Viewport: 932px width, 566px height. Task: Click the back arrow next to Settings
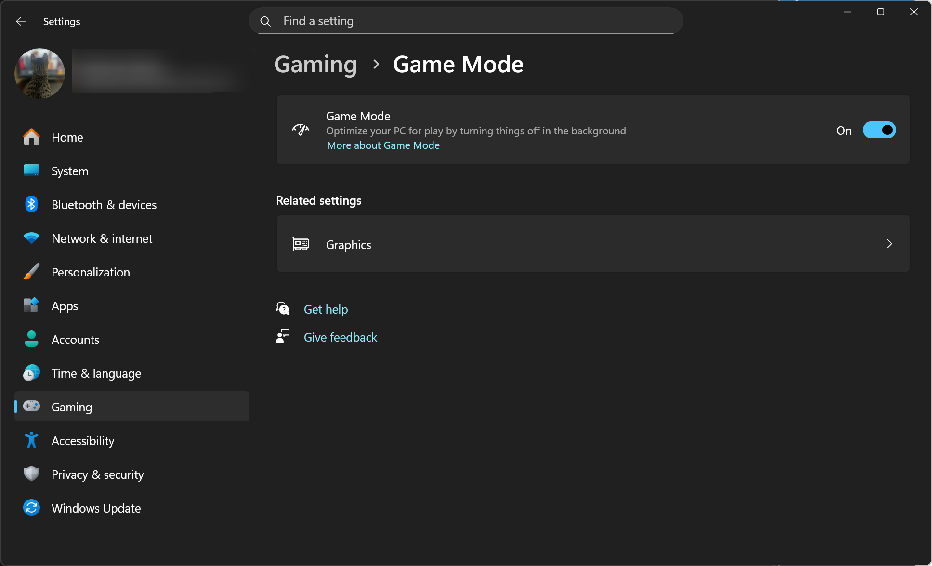pyautogui.click(x=21, y=21)
